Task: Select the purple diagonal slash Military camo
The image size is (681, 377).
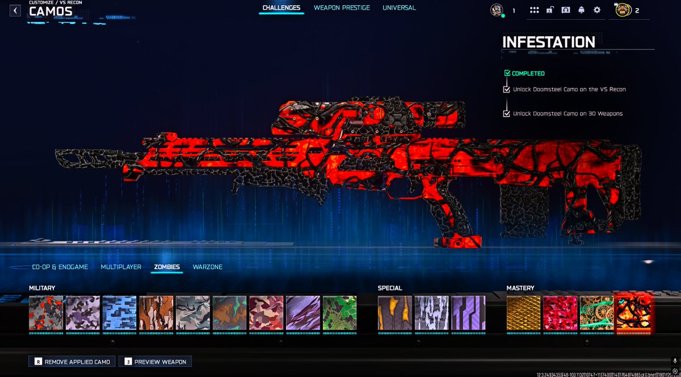Action: point(303,313)
